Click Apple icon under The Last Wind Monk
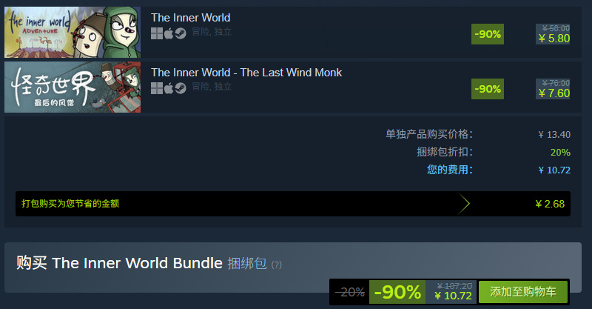The width and height of the screenshot is (592, 309). [169, 88]
